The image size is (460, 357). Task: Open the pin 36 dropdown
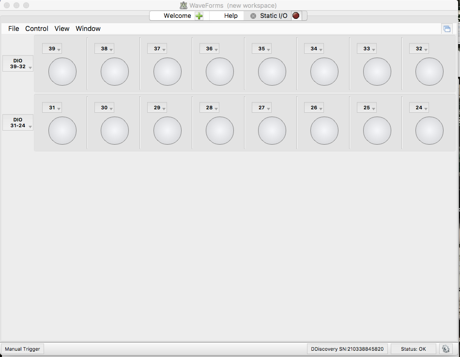click(x=209, y=49)
